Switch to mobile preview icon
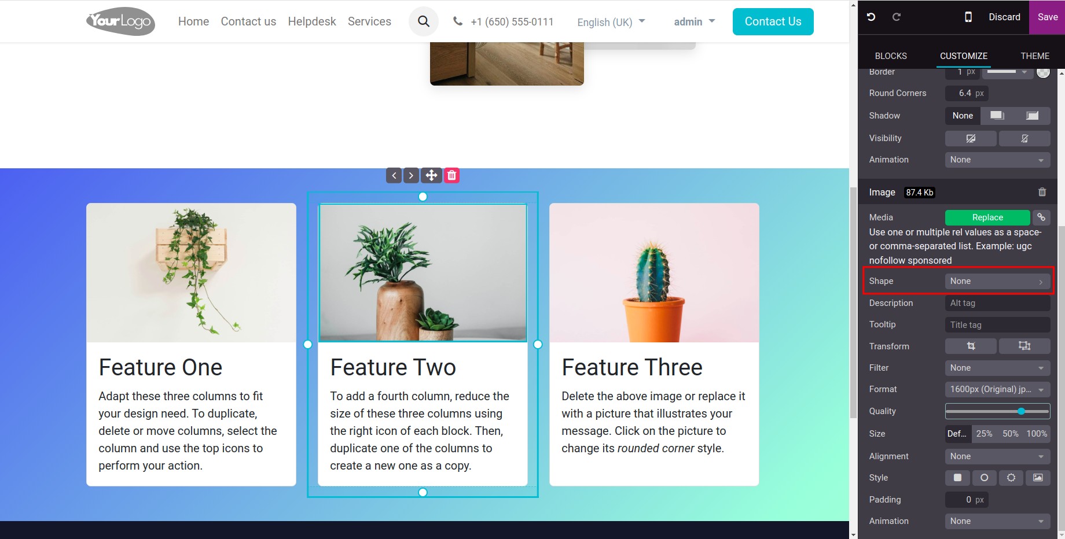1065x539 pixels. tap(968, 17)
